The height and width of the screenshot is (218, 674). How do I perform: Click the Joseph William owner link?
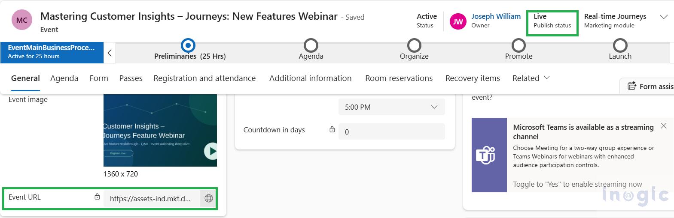point(496,16)
